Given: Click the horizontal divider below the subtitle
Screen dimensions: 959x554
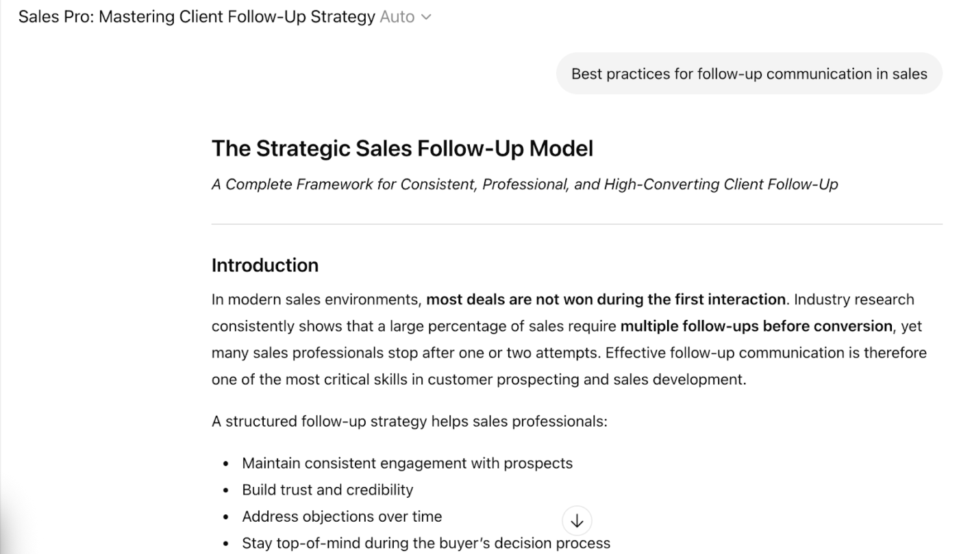Looking at the screenshot, I should tap(577, 222).
